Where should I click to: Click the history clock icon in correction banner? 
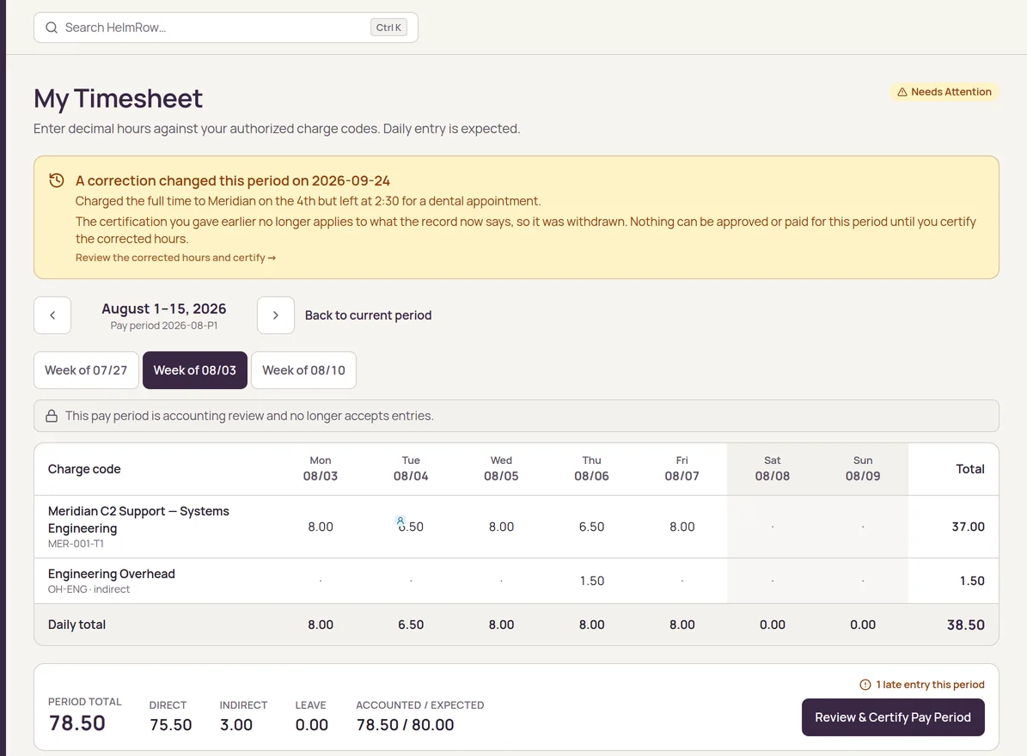tap(57, 180)
